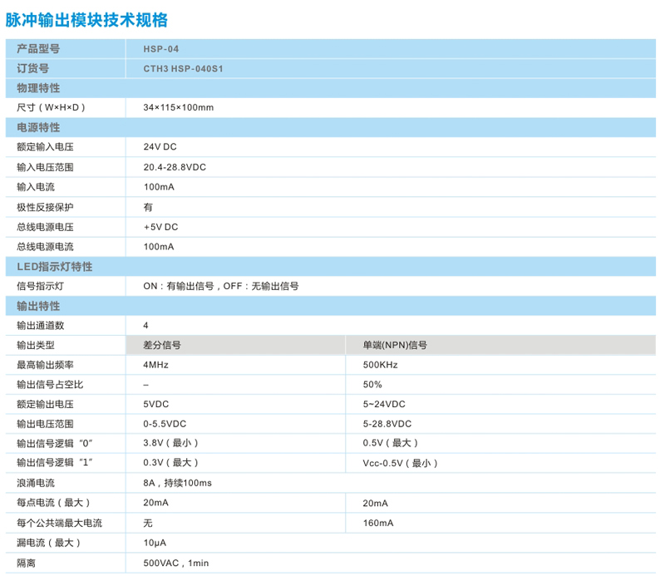Click the LED指示灯特性 section header
Image resolution: width=665 pixels, height=576 pixels.
coord(54,267)
